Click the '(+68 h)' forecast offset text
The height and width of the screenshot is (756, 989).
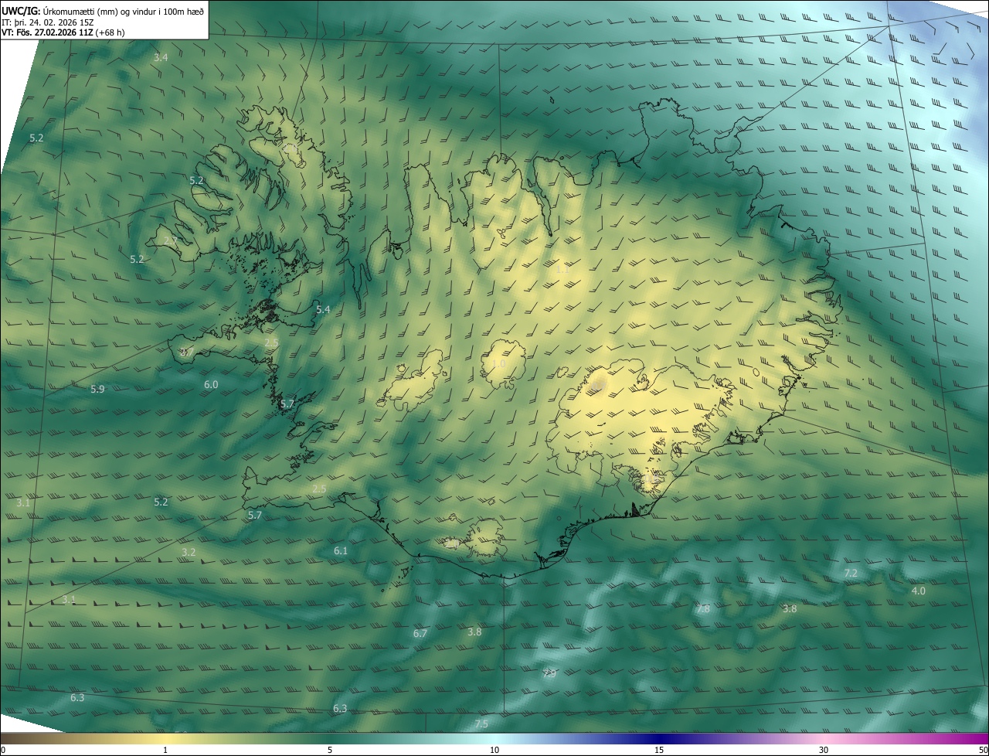pos(110,32)
